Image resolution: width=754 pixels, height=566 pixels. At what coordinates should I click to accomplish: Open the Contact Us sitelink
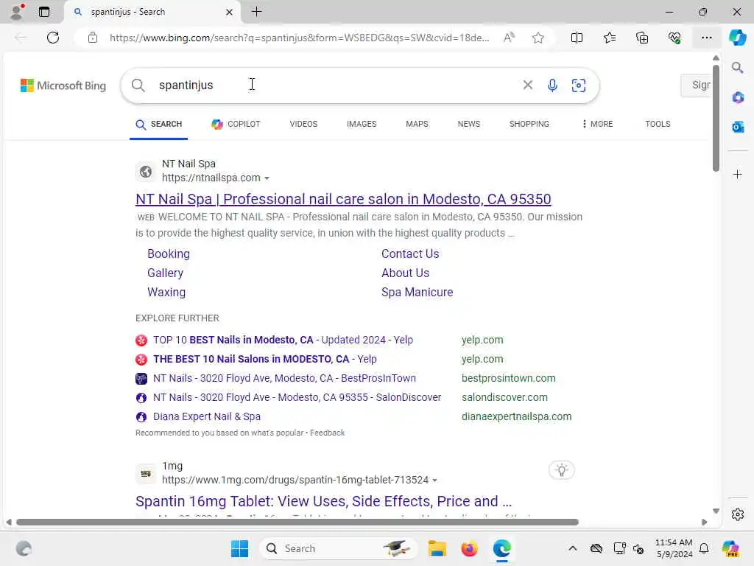click(410, 254)
